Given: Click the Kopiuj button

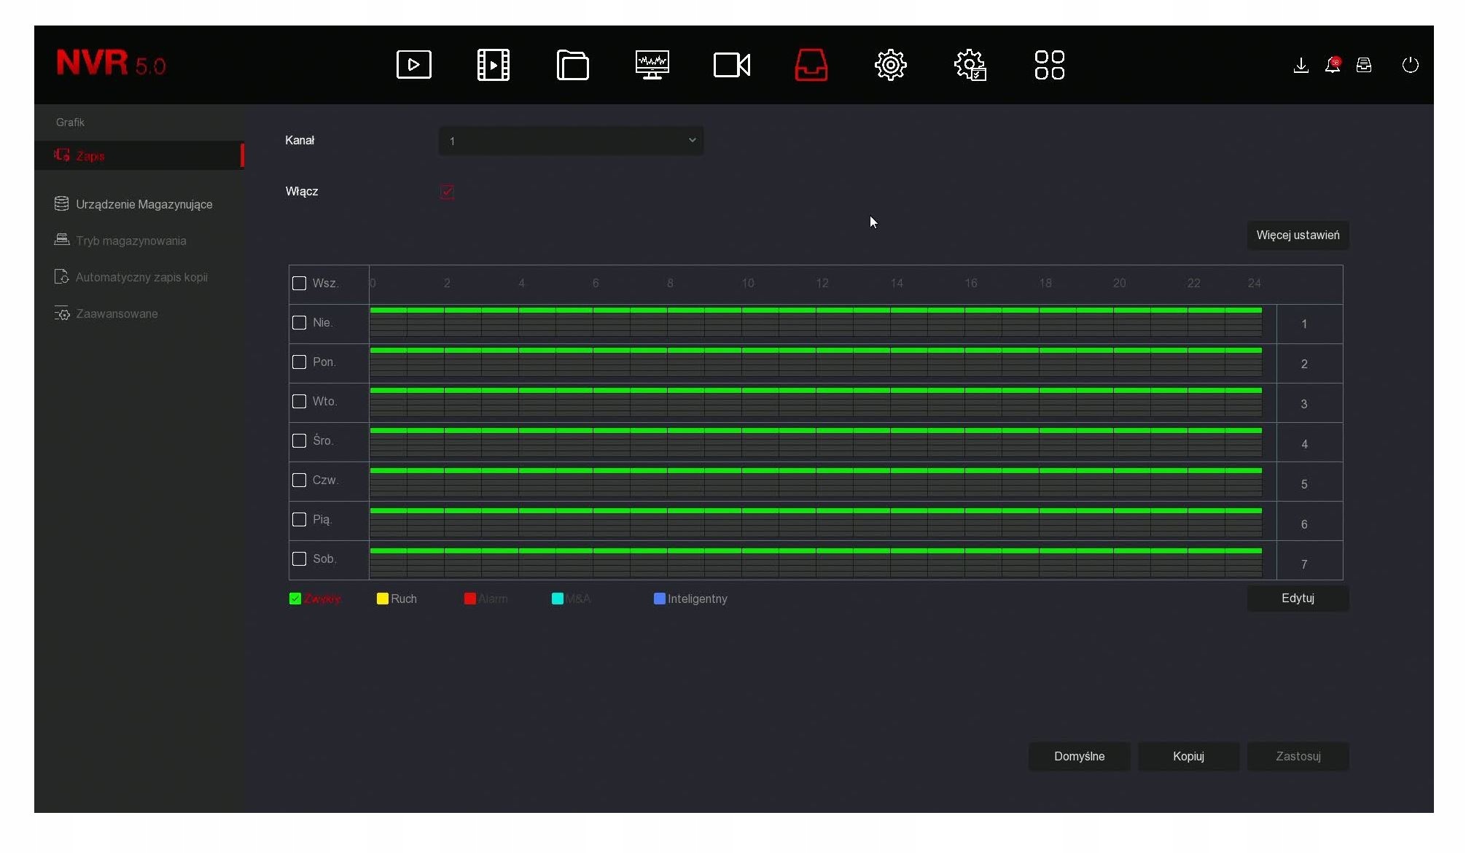Looking at the screenshot, I should (1188, 757).
